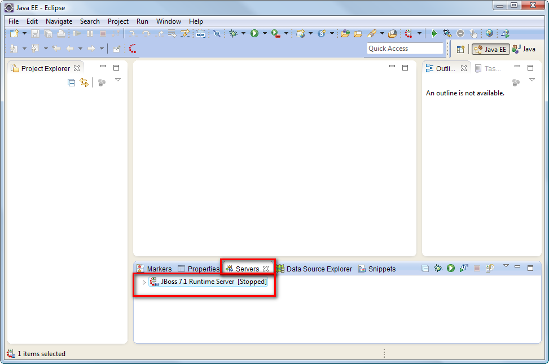The width and height of the screenshot is (549, 364).
Task: Switch to the Task List tab
Action: [488, 69]
